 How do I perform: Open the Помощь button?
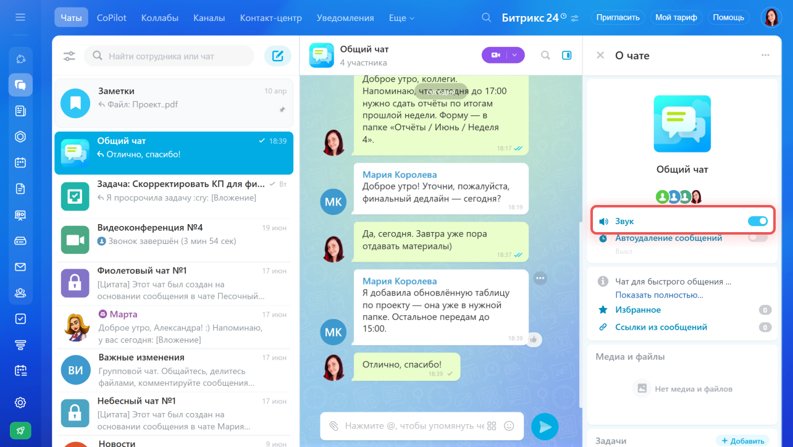click(729, 17)
